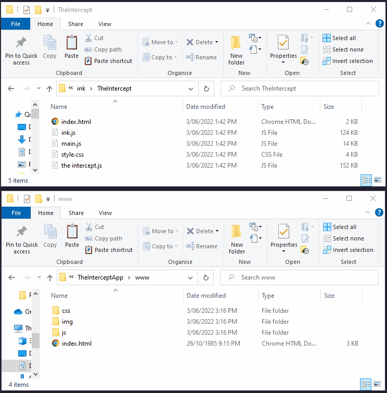The width and height of the screenshot is (387, 393).
Task: Click Copy path in TheIntercept window
Action: point(103,49)
